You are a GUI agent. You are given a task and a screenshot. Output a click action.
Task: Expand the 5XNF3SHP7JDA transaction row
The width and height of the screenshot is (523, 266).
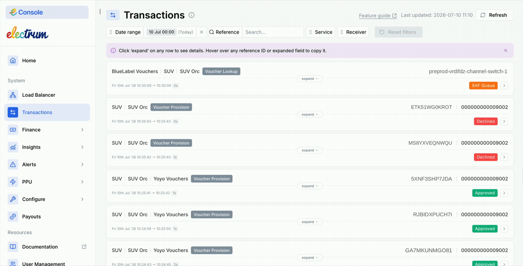(310, 186)
